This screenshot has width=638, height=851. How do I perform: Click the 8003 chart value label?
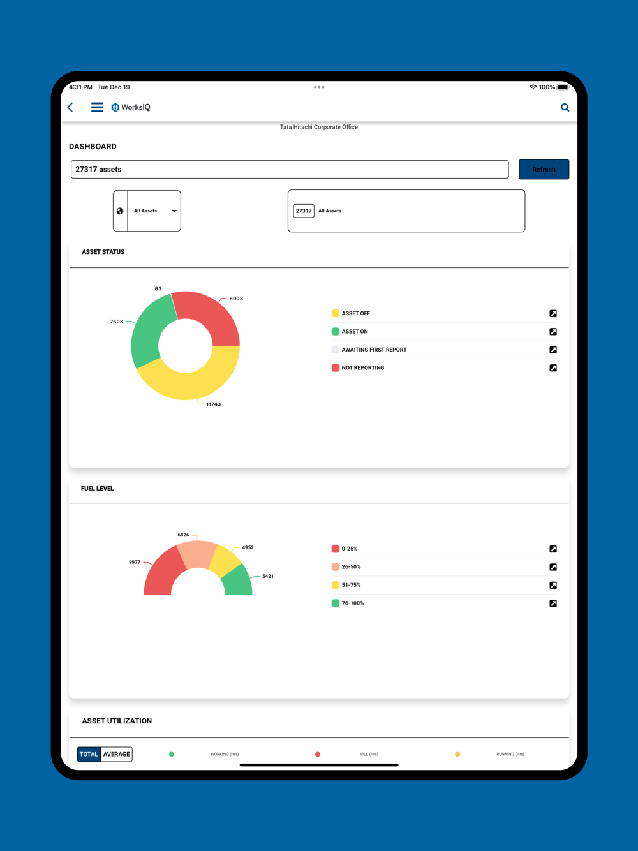click(236, 299)
